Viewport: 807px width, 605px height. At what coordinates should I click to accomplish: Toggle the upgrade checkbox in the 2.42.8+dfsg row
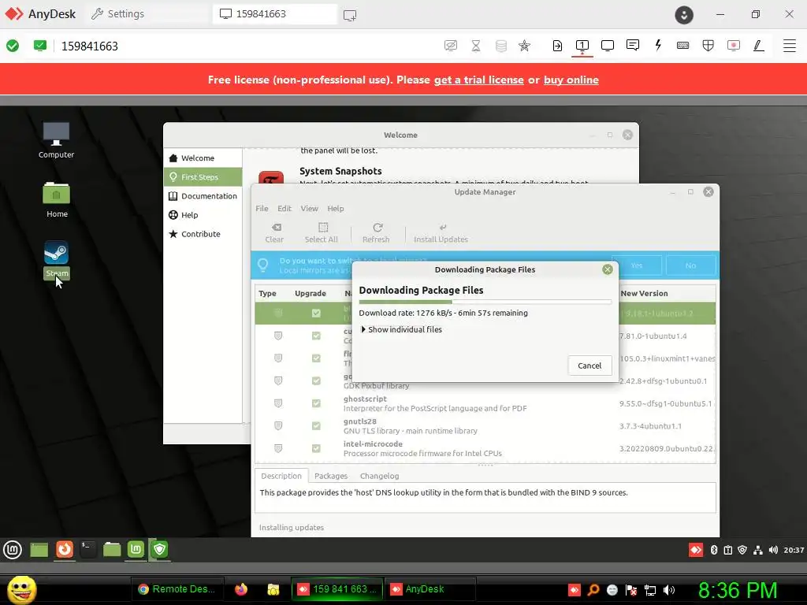point(316,380)
